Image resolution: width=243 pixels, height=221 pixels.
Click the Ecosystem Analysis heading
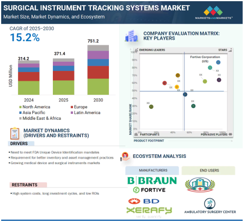pyautogui.click(x=159, y=156)
